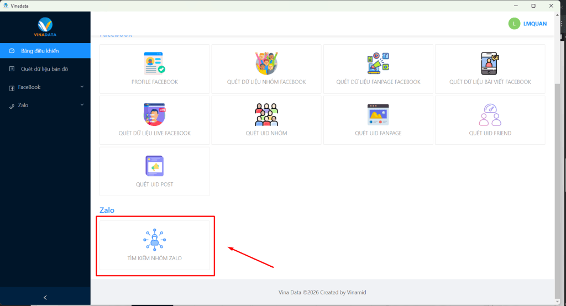
Task: Click the green user avatar circle
Action: coord(514,23)
